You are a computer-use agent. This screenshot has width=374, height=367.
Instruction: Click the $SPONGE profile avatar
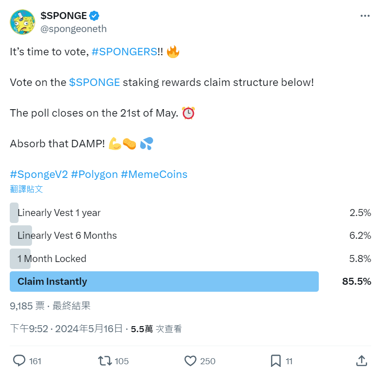22,22
